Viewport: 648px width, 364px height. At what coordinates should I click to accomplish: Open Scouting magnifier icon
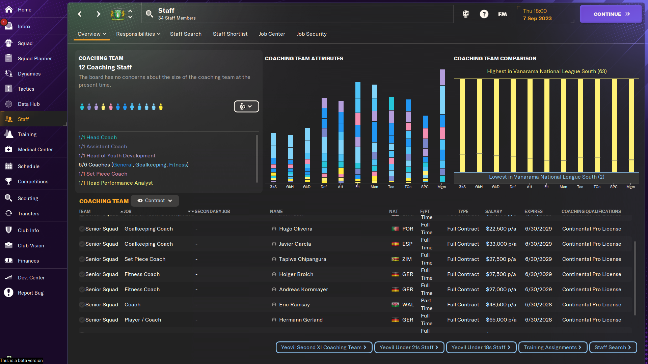tap(9, 198)
